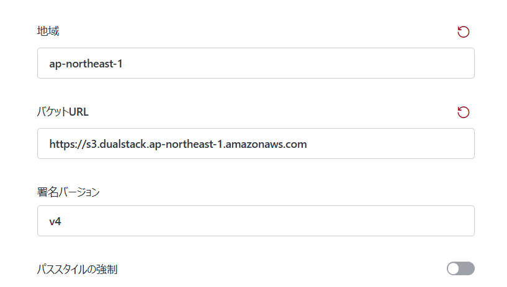
Task: Click blank area after the bucket URL text
Action: (391, 143)
